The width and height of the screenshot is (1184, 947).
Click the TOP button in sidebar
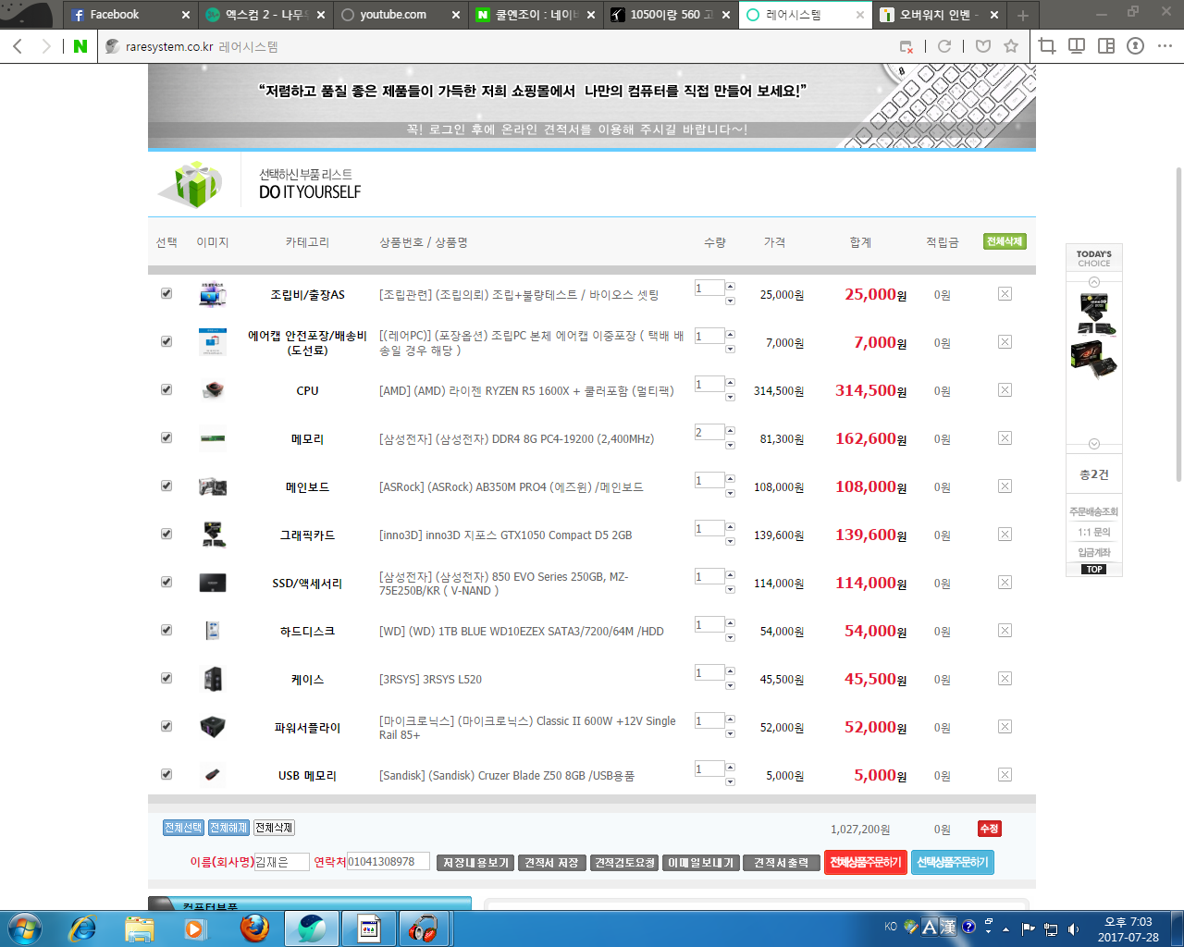click(1094, 570)
